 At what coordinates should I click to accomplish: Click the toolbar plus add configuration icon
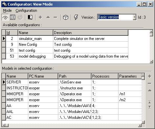coord(40,17)
